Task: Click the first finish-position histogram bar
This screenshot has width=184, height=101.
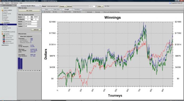Action: (19, 64)
